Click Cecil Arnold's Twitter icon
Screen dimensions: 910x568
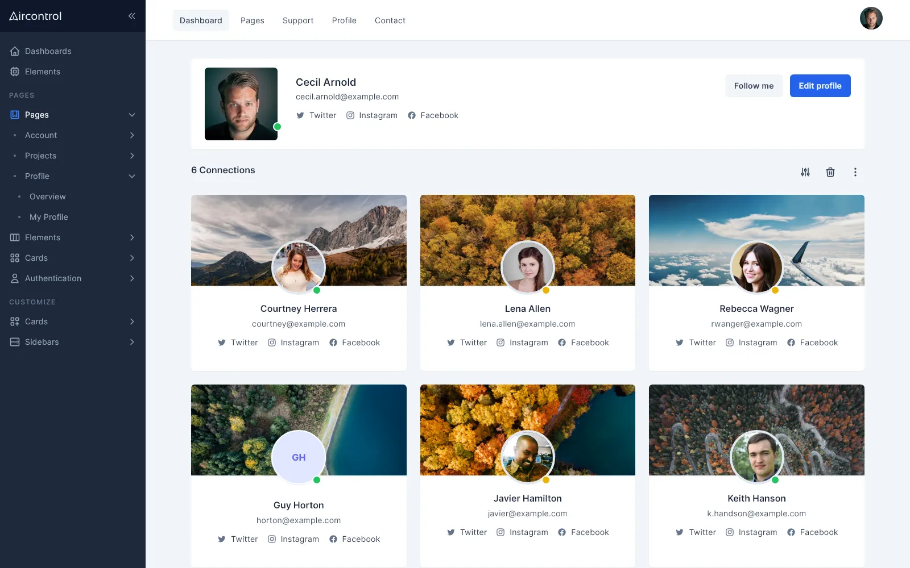coord(300,115)
